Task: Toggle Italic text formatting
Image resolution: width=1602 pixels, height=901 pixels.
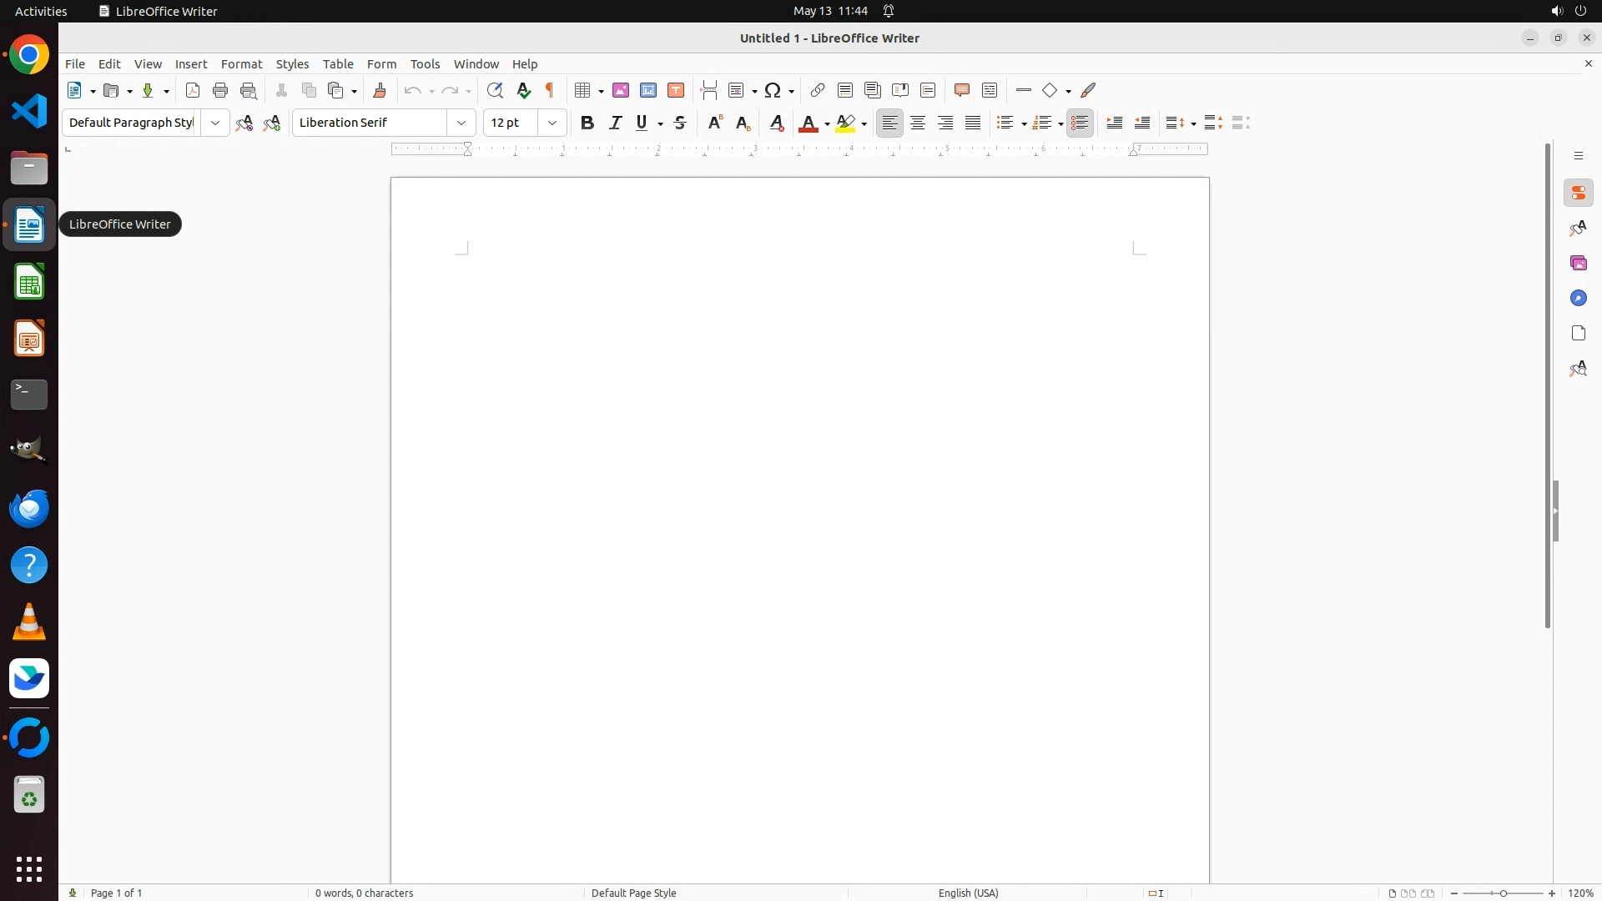Action: pos(616,123)
